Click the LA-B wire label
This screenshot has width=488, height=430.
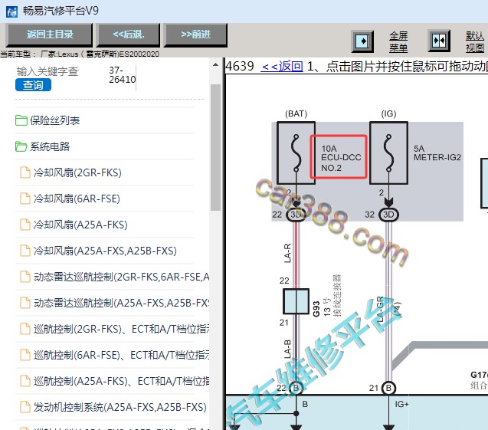coord(287,349)
